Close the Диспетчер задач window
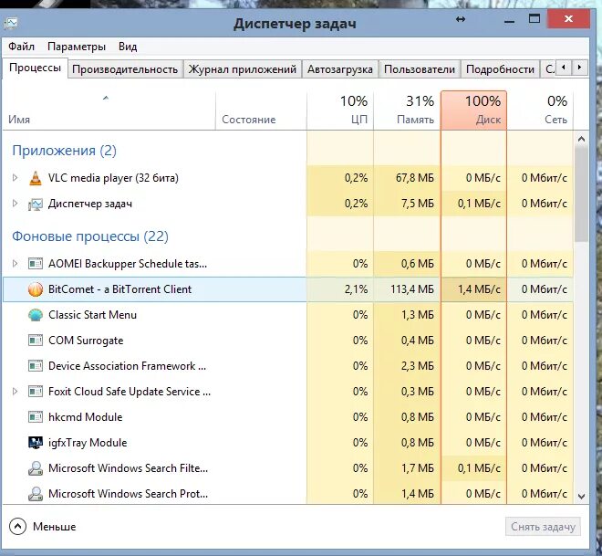The height and width of the screenshot is (556, 602). (568, 19)
